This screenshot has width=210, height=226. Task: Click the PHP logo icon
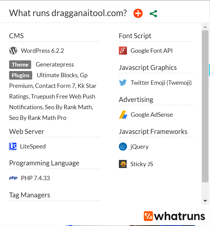tap(13, 178)
